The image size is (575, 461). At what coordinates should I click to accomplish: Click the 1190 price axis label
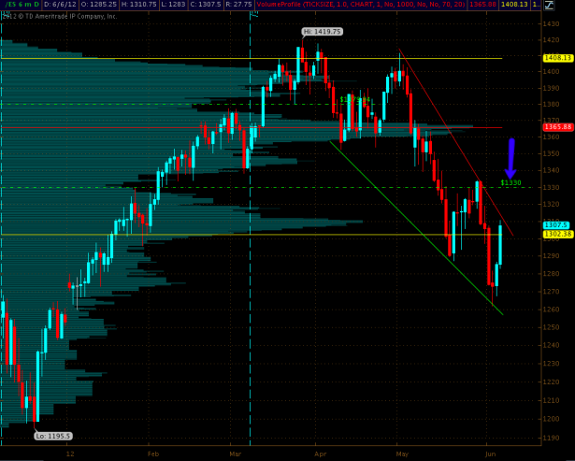pyautogui.click(x=553, y=438)
